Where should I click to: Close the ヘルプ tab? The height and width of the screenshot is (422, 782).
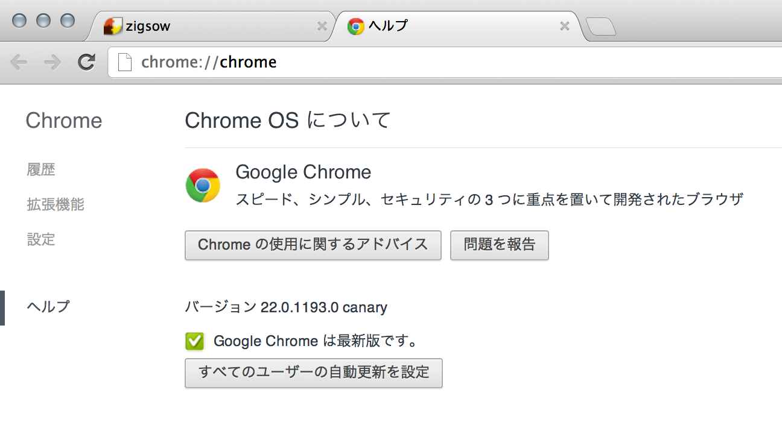coord(565,26)
